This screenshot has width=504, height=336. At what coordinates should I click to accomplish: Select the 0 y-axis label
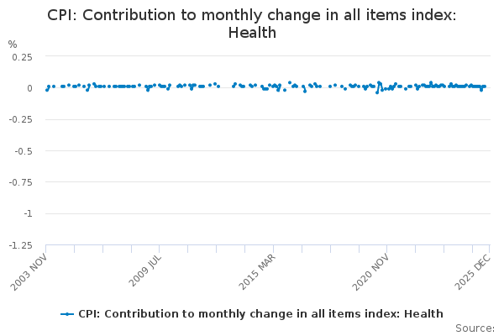pyautogui.click(x=29, y=88)
